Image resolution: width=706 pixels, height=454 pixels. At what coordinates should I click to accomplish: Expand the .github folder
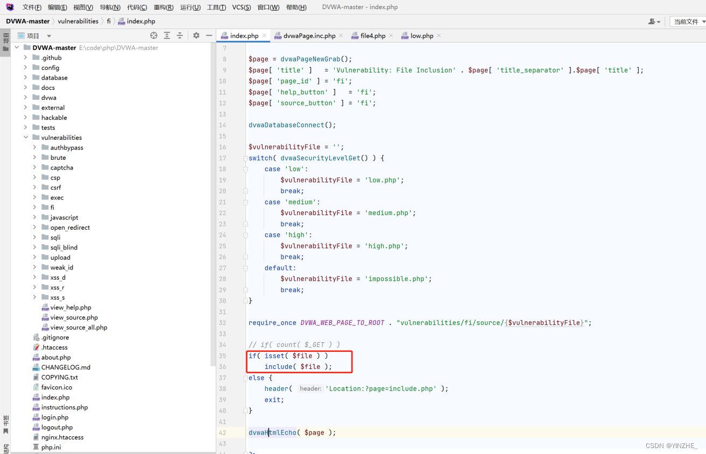tap(25, 58)
